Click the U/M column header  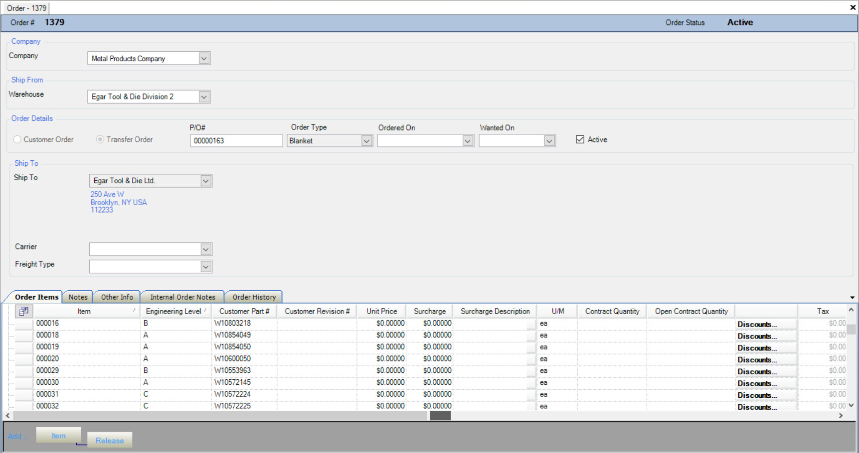[x=558, y=311]
